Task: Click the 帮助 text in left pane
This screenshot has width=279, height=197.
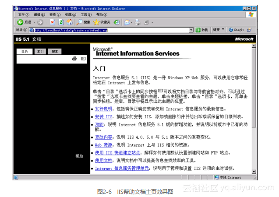Action: point(79,156)
